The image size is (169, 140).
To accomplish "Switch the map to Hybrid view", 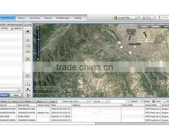I will click(165, 27).
